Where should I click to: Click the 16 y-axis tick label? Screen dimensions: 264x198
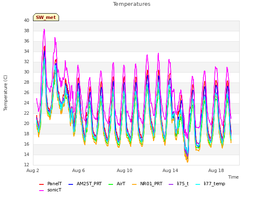pyautogui.click(x=26, y=144)
